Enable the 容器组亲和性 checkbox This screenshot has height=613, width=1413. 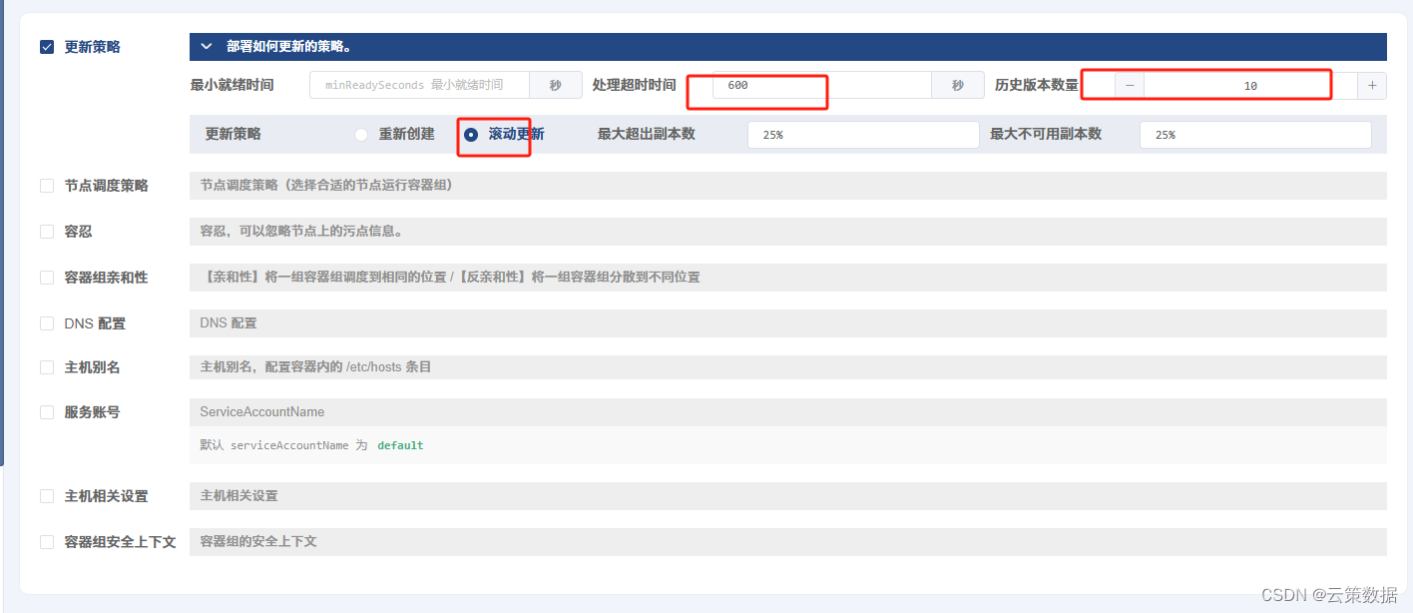46,277
